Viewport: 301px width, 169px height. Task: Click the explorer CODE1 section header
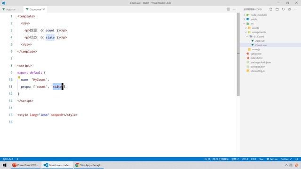click(x=253, y=9)
